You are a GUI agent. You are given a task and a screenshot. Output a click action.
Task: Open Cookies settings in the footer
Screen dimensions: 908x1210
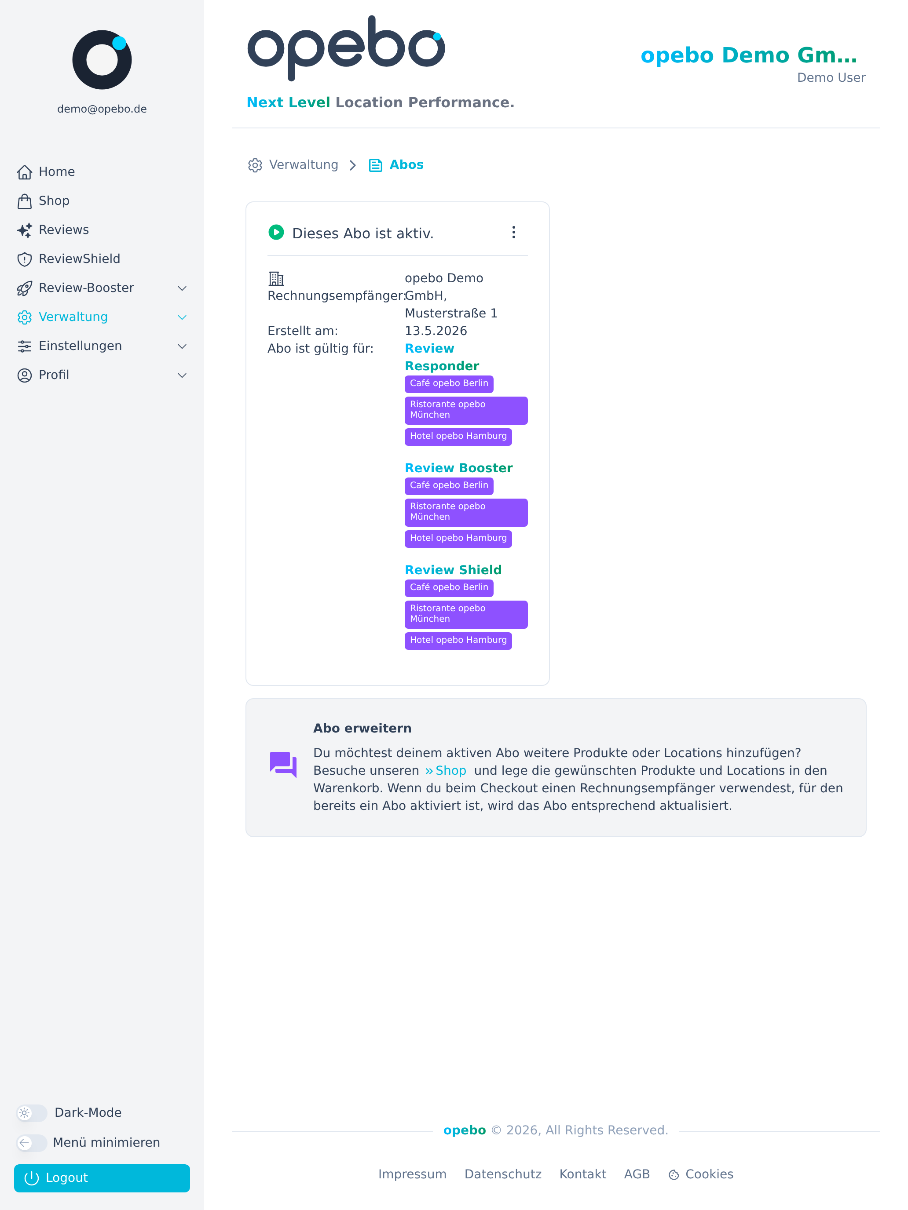[700, 1174]
